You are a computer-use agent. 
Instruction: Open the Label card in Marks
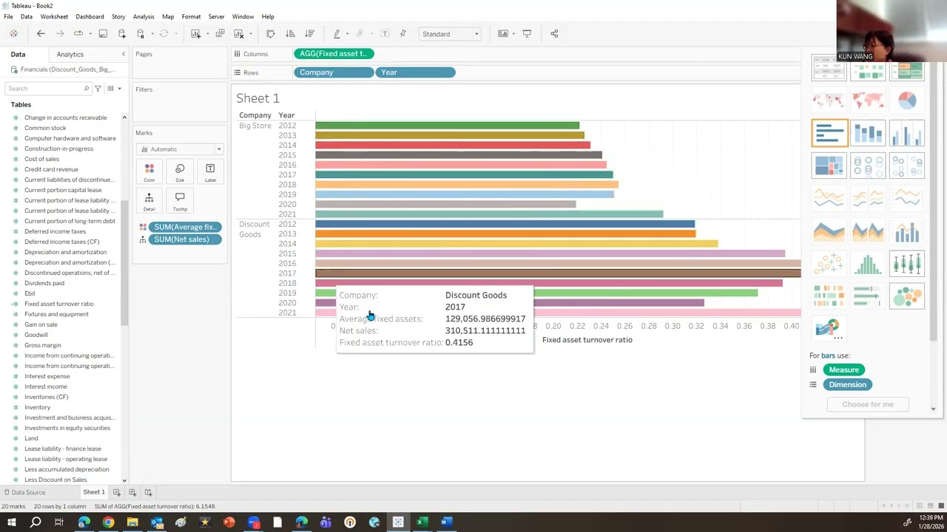(210, 173)
